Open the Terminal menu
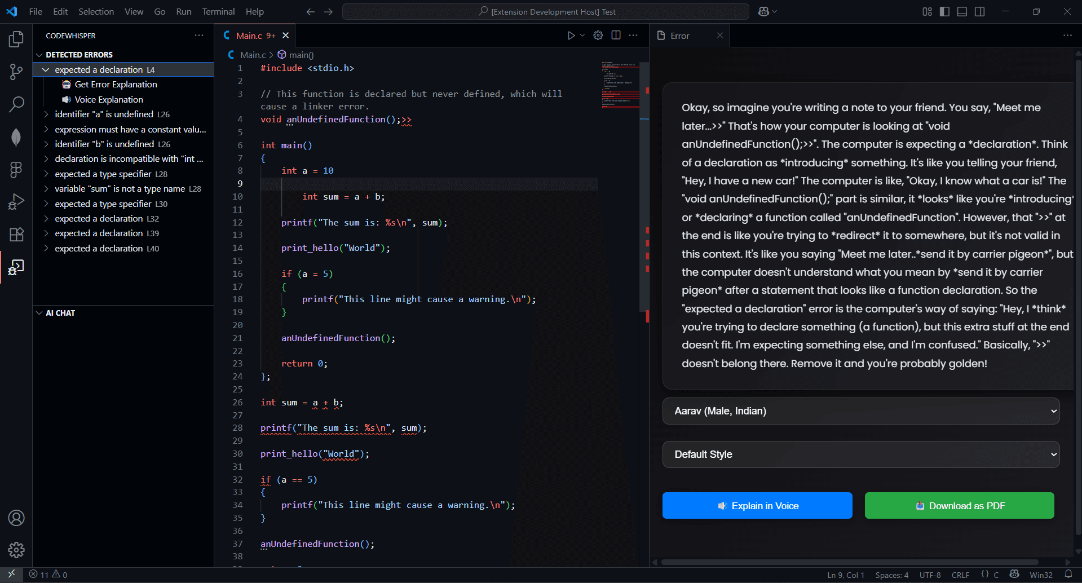 click(x=218, y=11)
